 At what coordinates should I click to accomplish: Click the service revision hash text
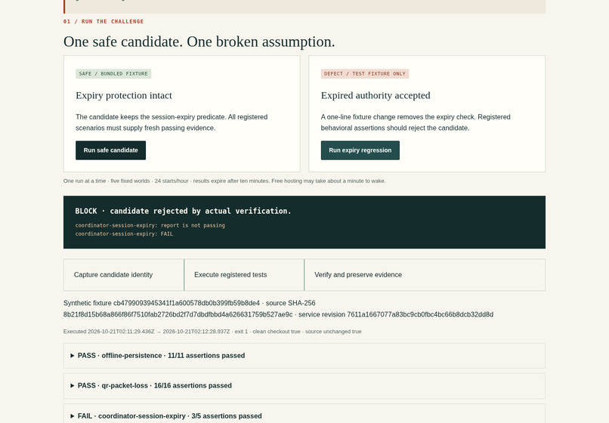click(396, 315)
